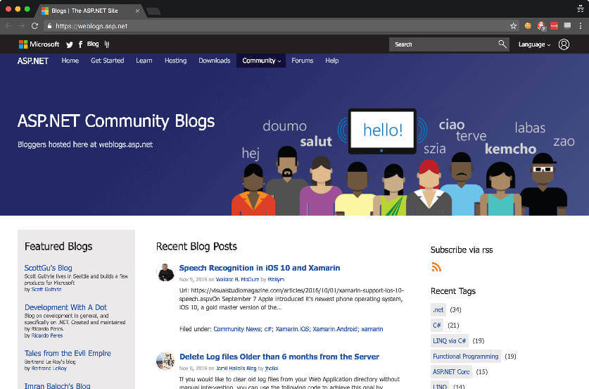Open ScottGu's Blog link
This screenshot has width=589, height=389.
[x=48, y=268]
